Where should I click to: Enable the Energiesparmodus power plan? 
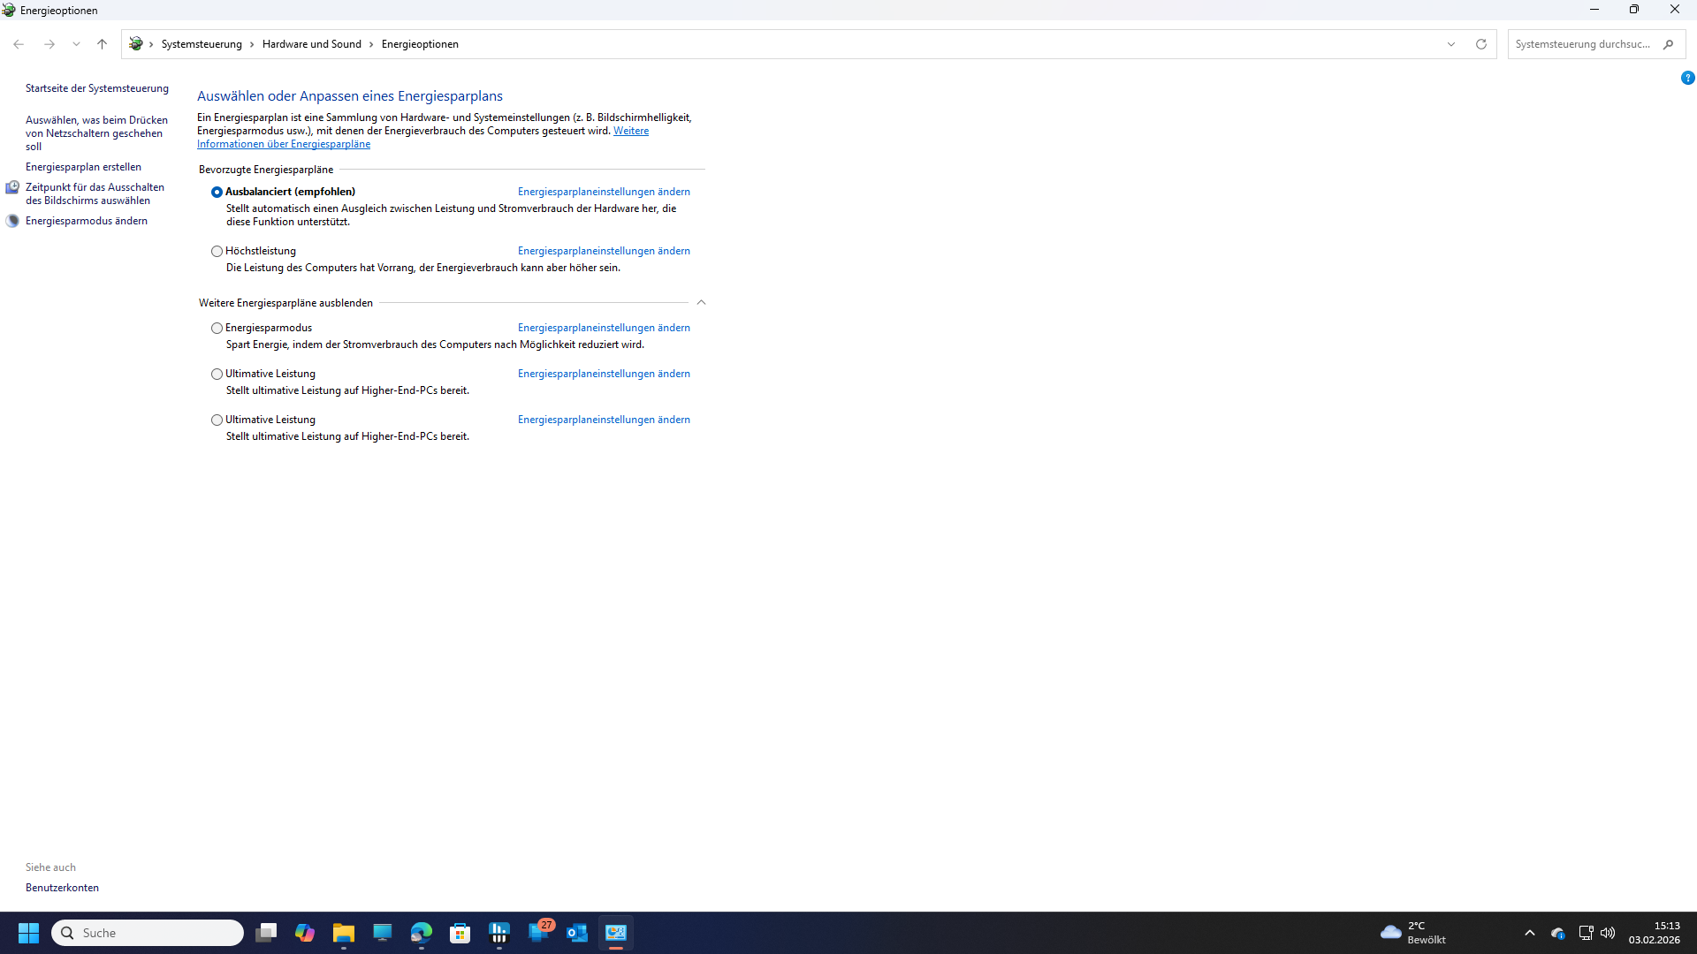217,328
